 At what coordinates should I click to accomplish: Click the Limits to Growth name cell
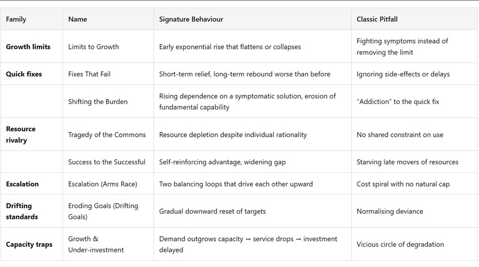coord(94,47)
